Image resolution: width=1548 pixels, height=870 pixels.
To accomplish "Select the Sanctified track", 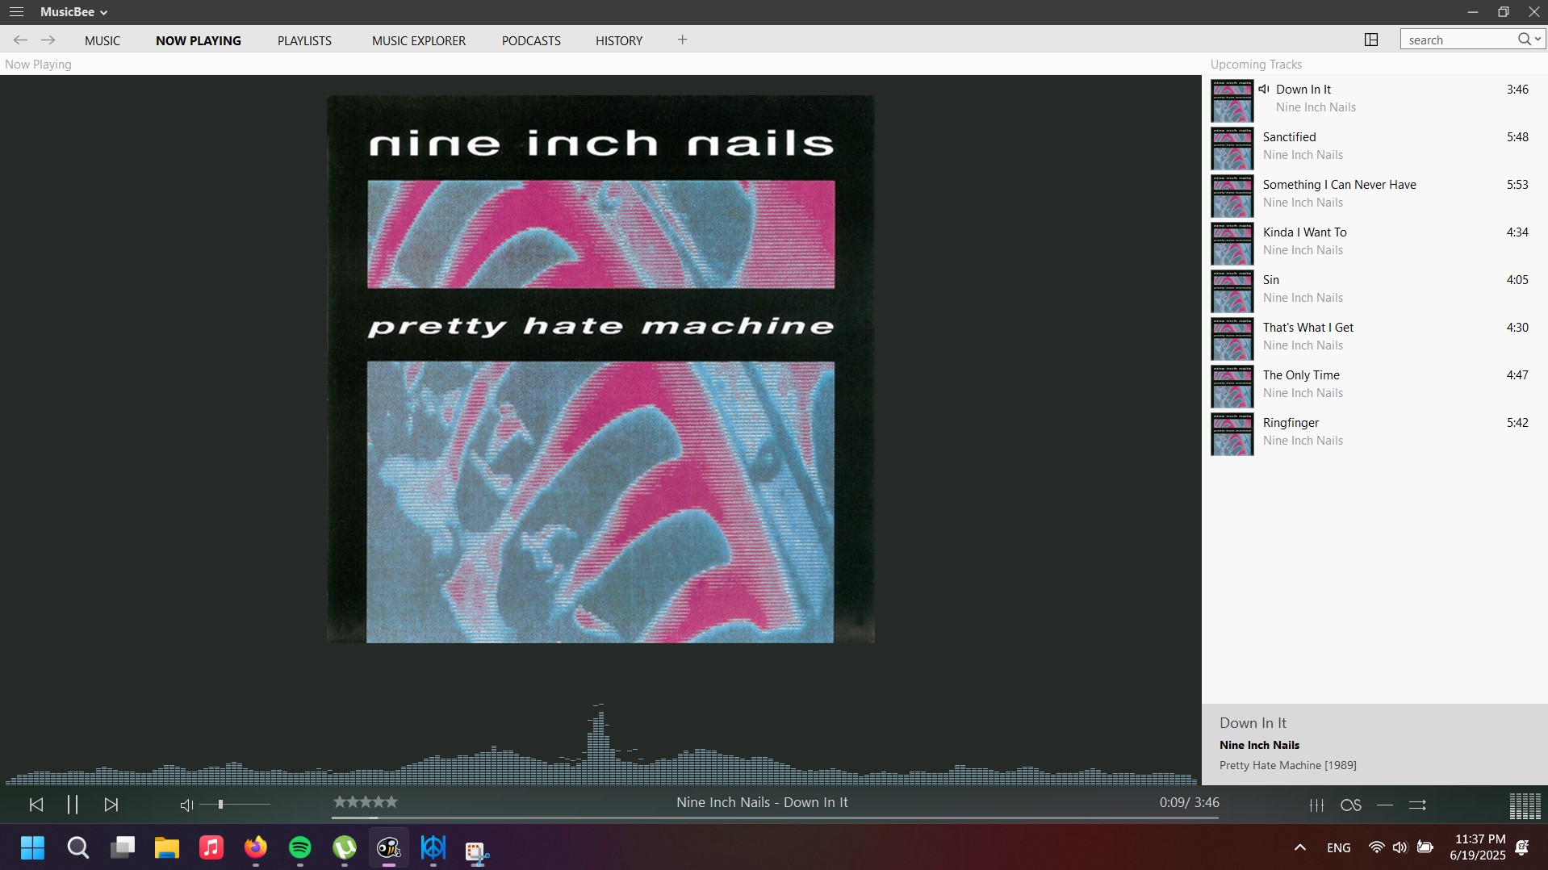I will coord(1375,147).
